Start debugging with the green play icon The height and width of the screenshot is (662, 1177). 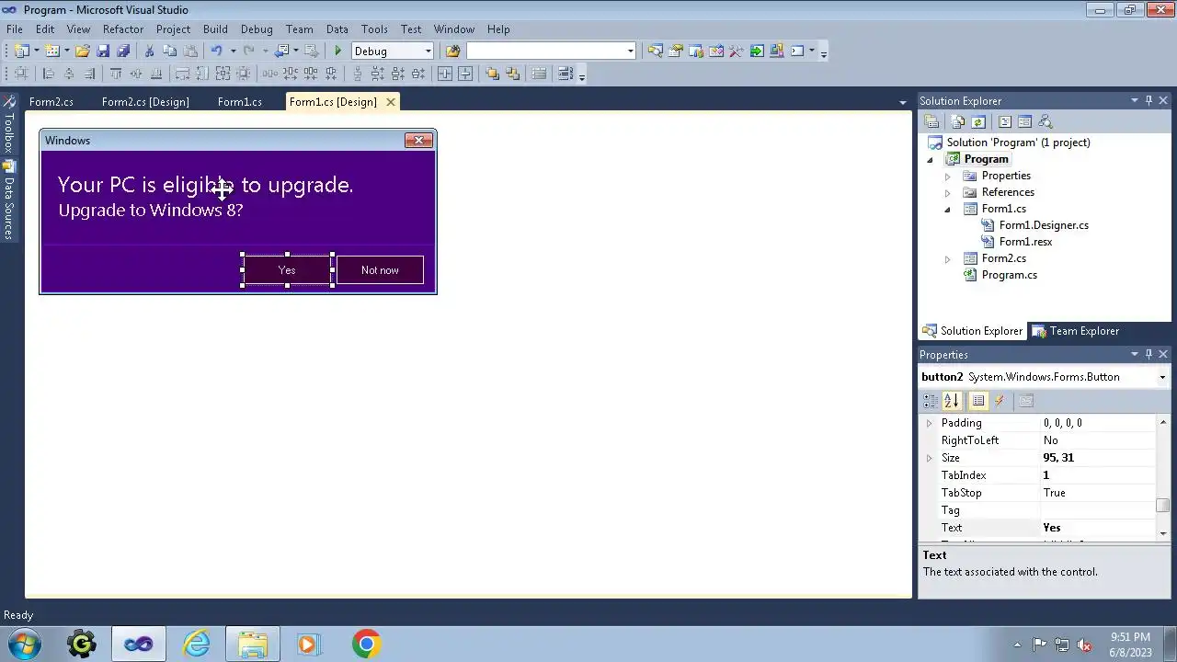[338, 51]
